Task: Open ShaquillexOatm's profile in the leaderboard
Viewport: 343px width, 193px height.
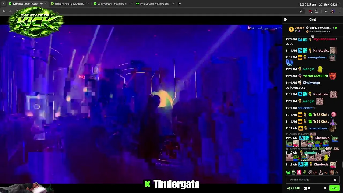Action: (320, 28)
